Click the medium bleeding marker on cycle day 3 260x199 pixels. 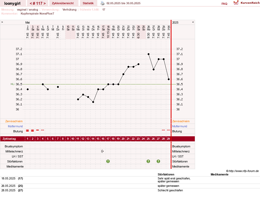click(x=37, y=130)
